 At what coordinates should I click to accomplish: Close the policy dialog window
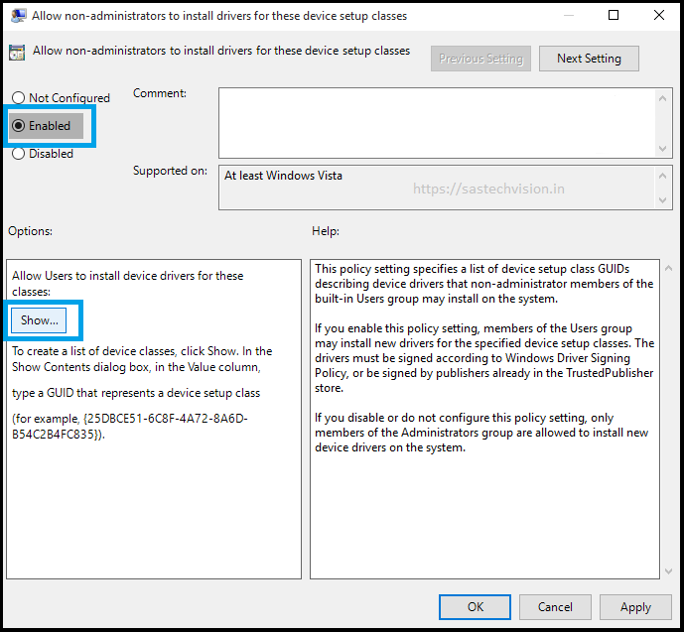658,16
